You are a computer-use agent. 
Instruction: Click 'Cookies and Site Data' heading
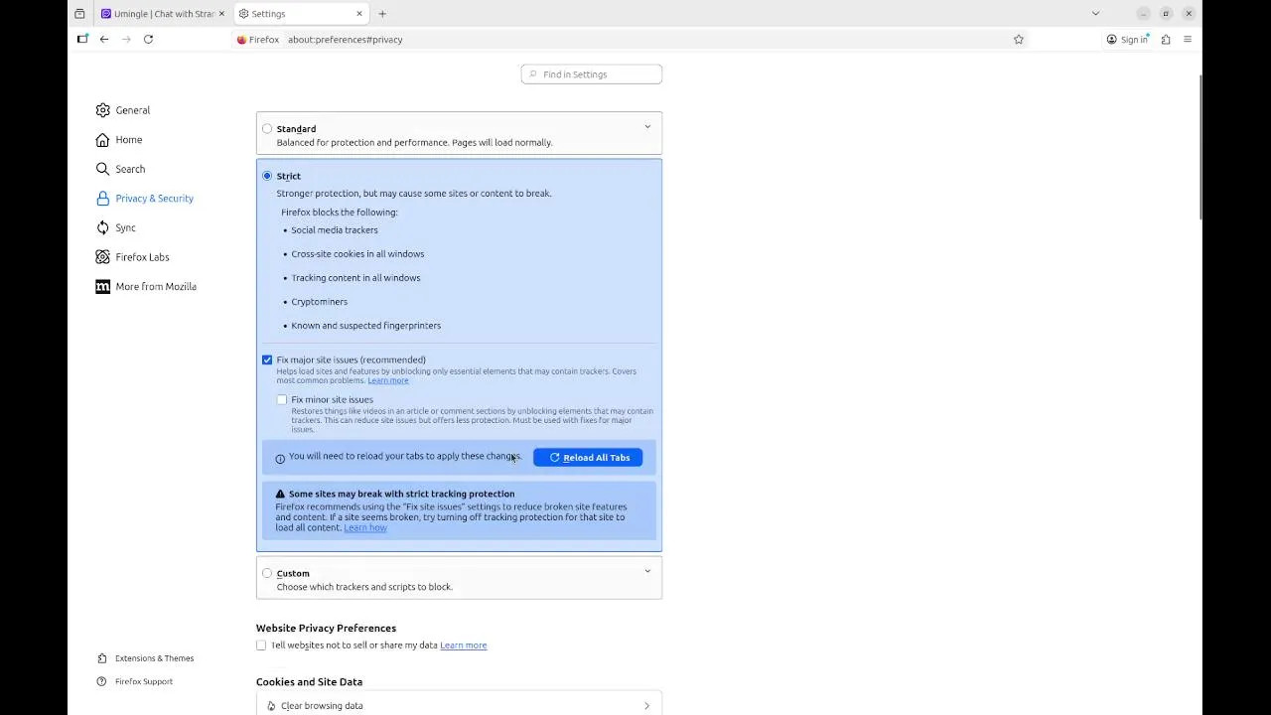point(309,682)
